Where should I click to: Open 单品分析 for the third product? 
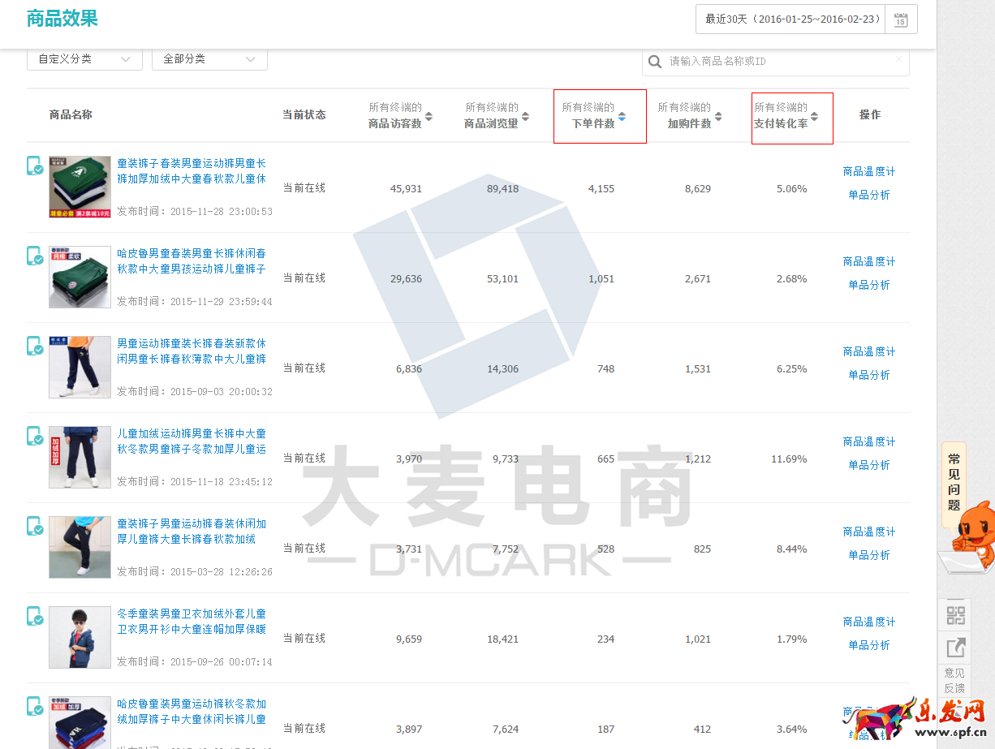868,375
